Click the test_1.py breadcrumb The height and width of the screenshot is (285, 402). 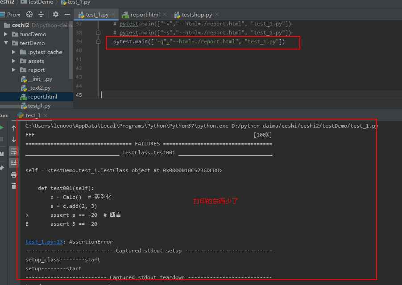point(79,2)
